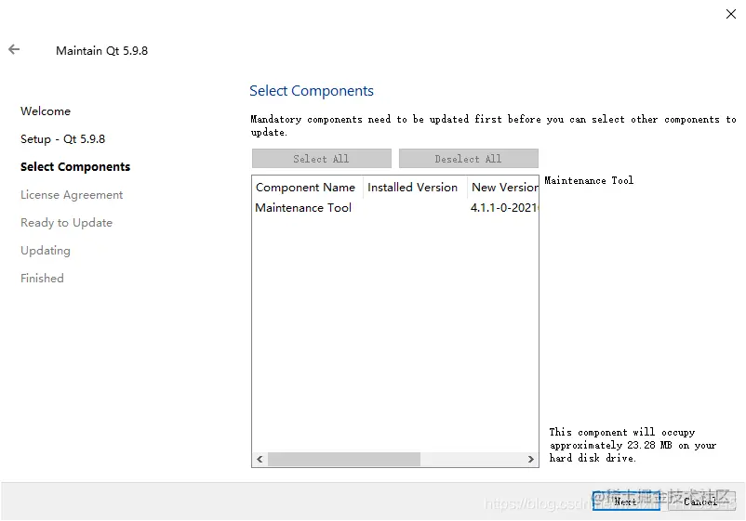Click the Finished sidebar step
This screenshot has height=521, width=746.
point(42,279)
